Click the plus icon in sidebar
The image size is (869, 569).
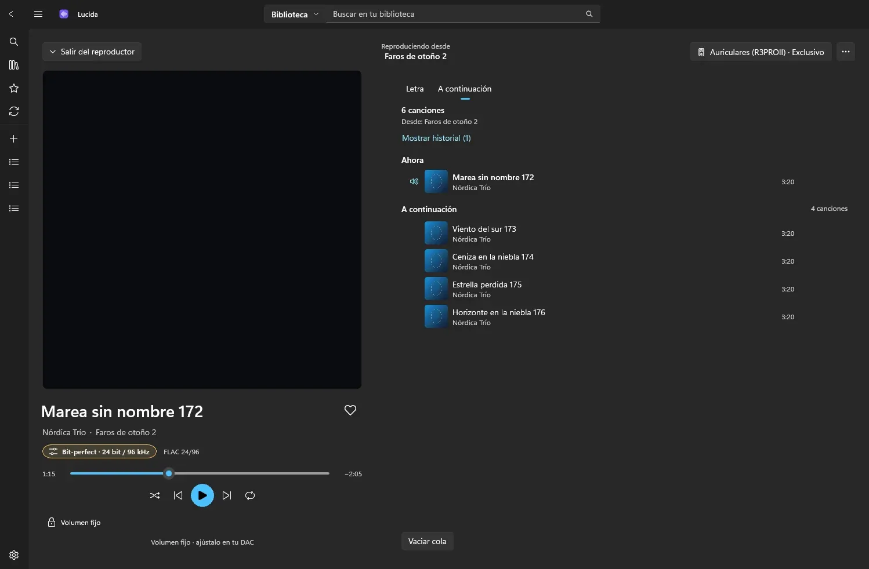[14, 139]
